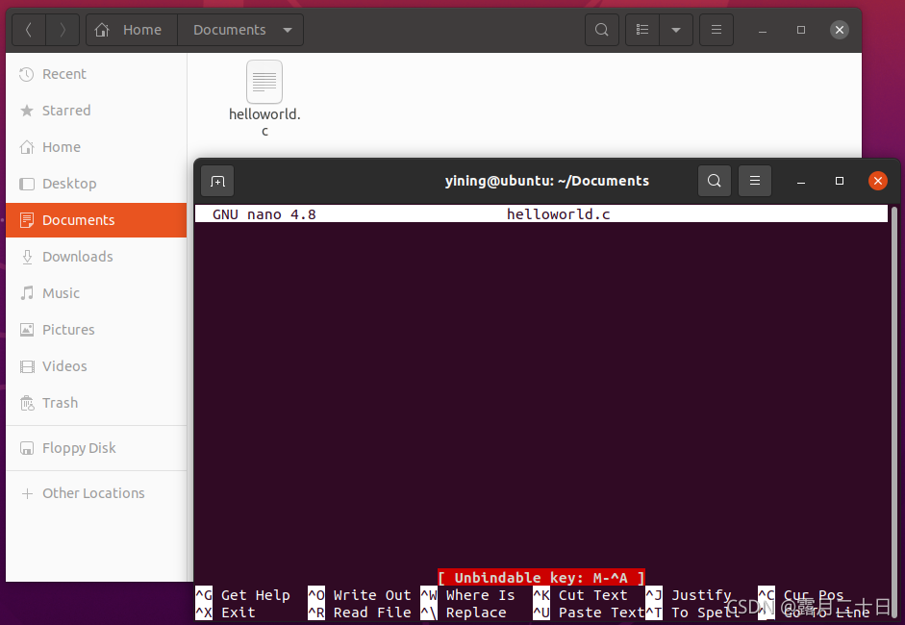Click the '^R Read File' shortcut

click(360, 612)
